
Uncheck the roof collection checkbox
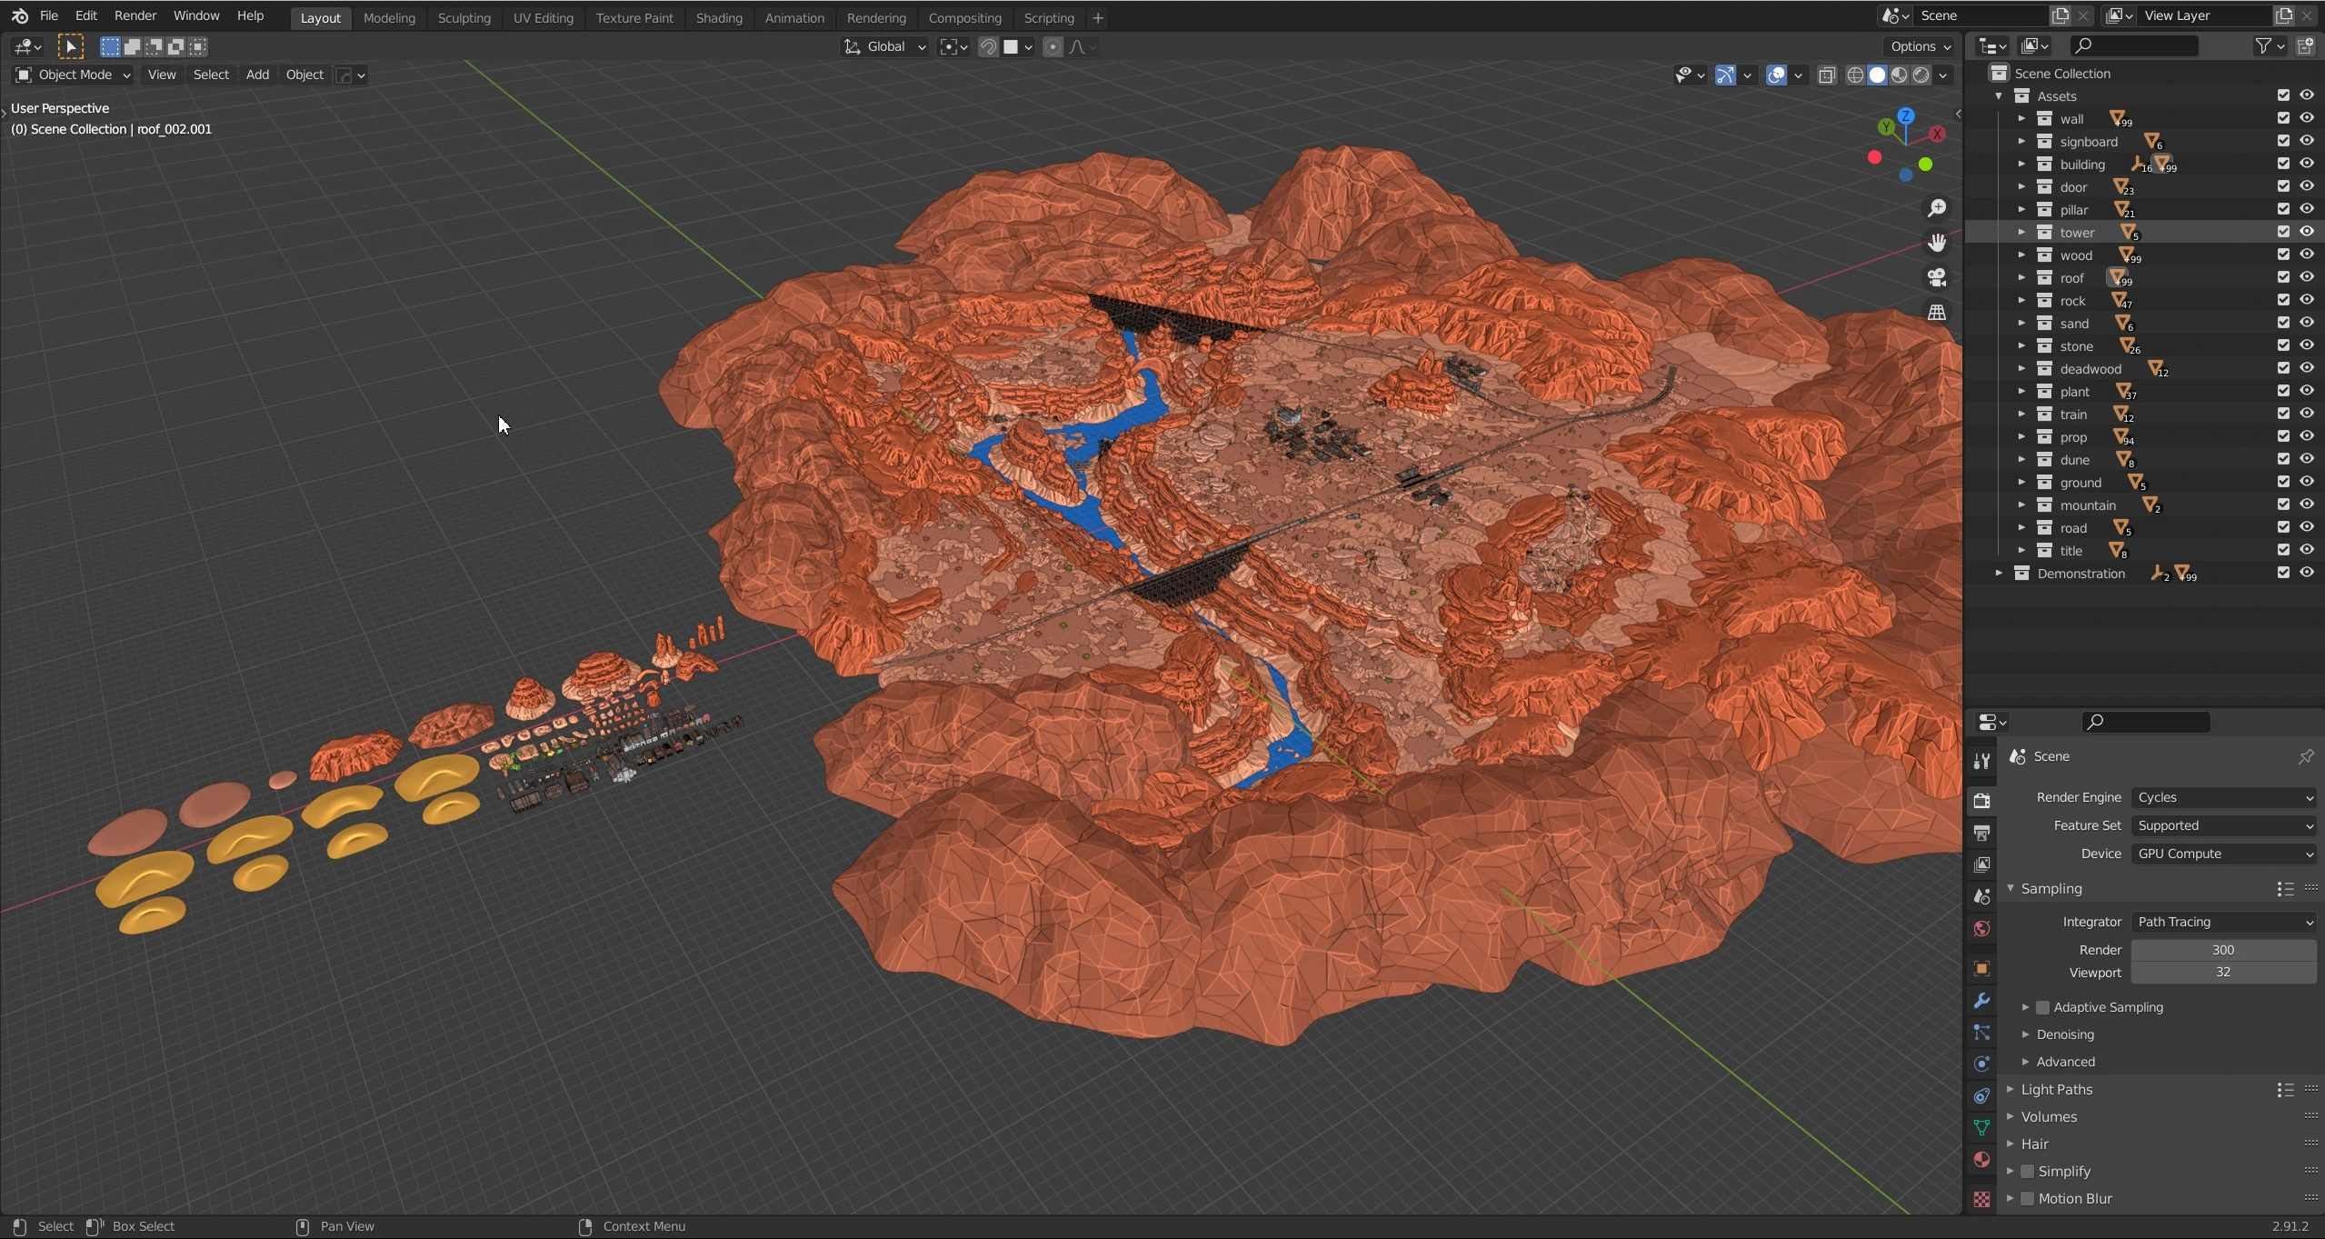coord(2282,277)
